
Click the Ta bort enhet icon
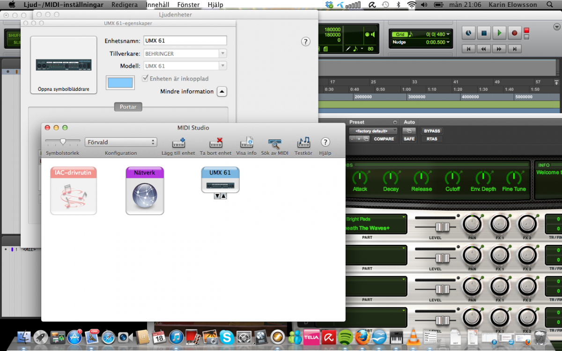coord(216,143)
